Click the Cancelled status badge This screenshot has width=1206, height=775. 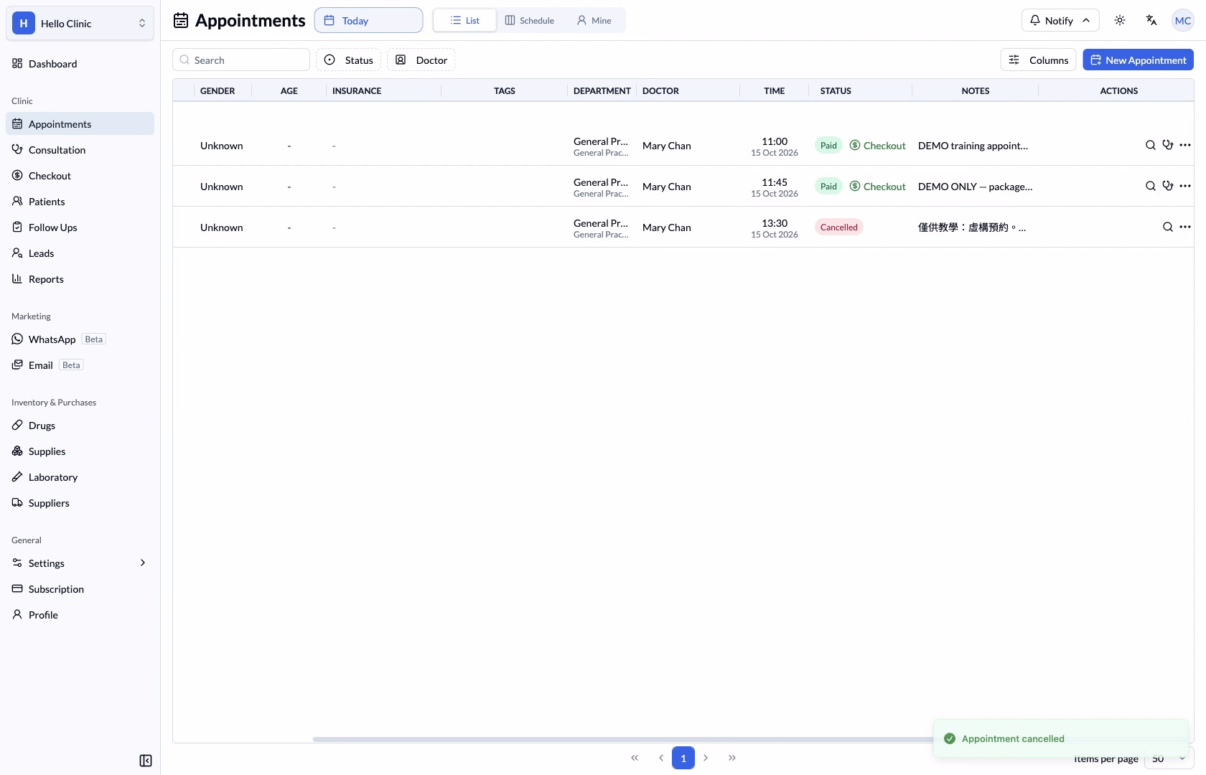tap(838, 227)
